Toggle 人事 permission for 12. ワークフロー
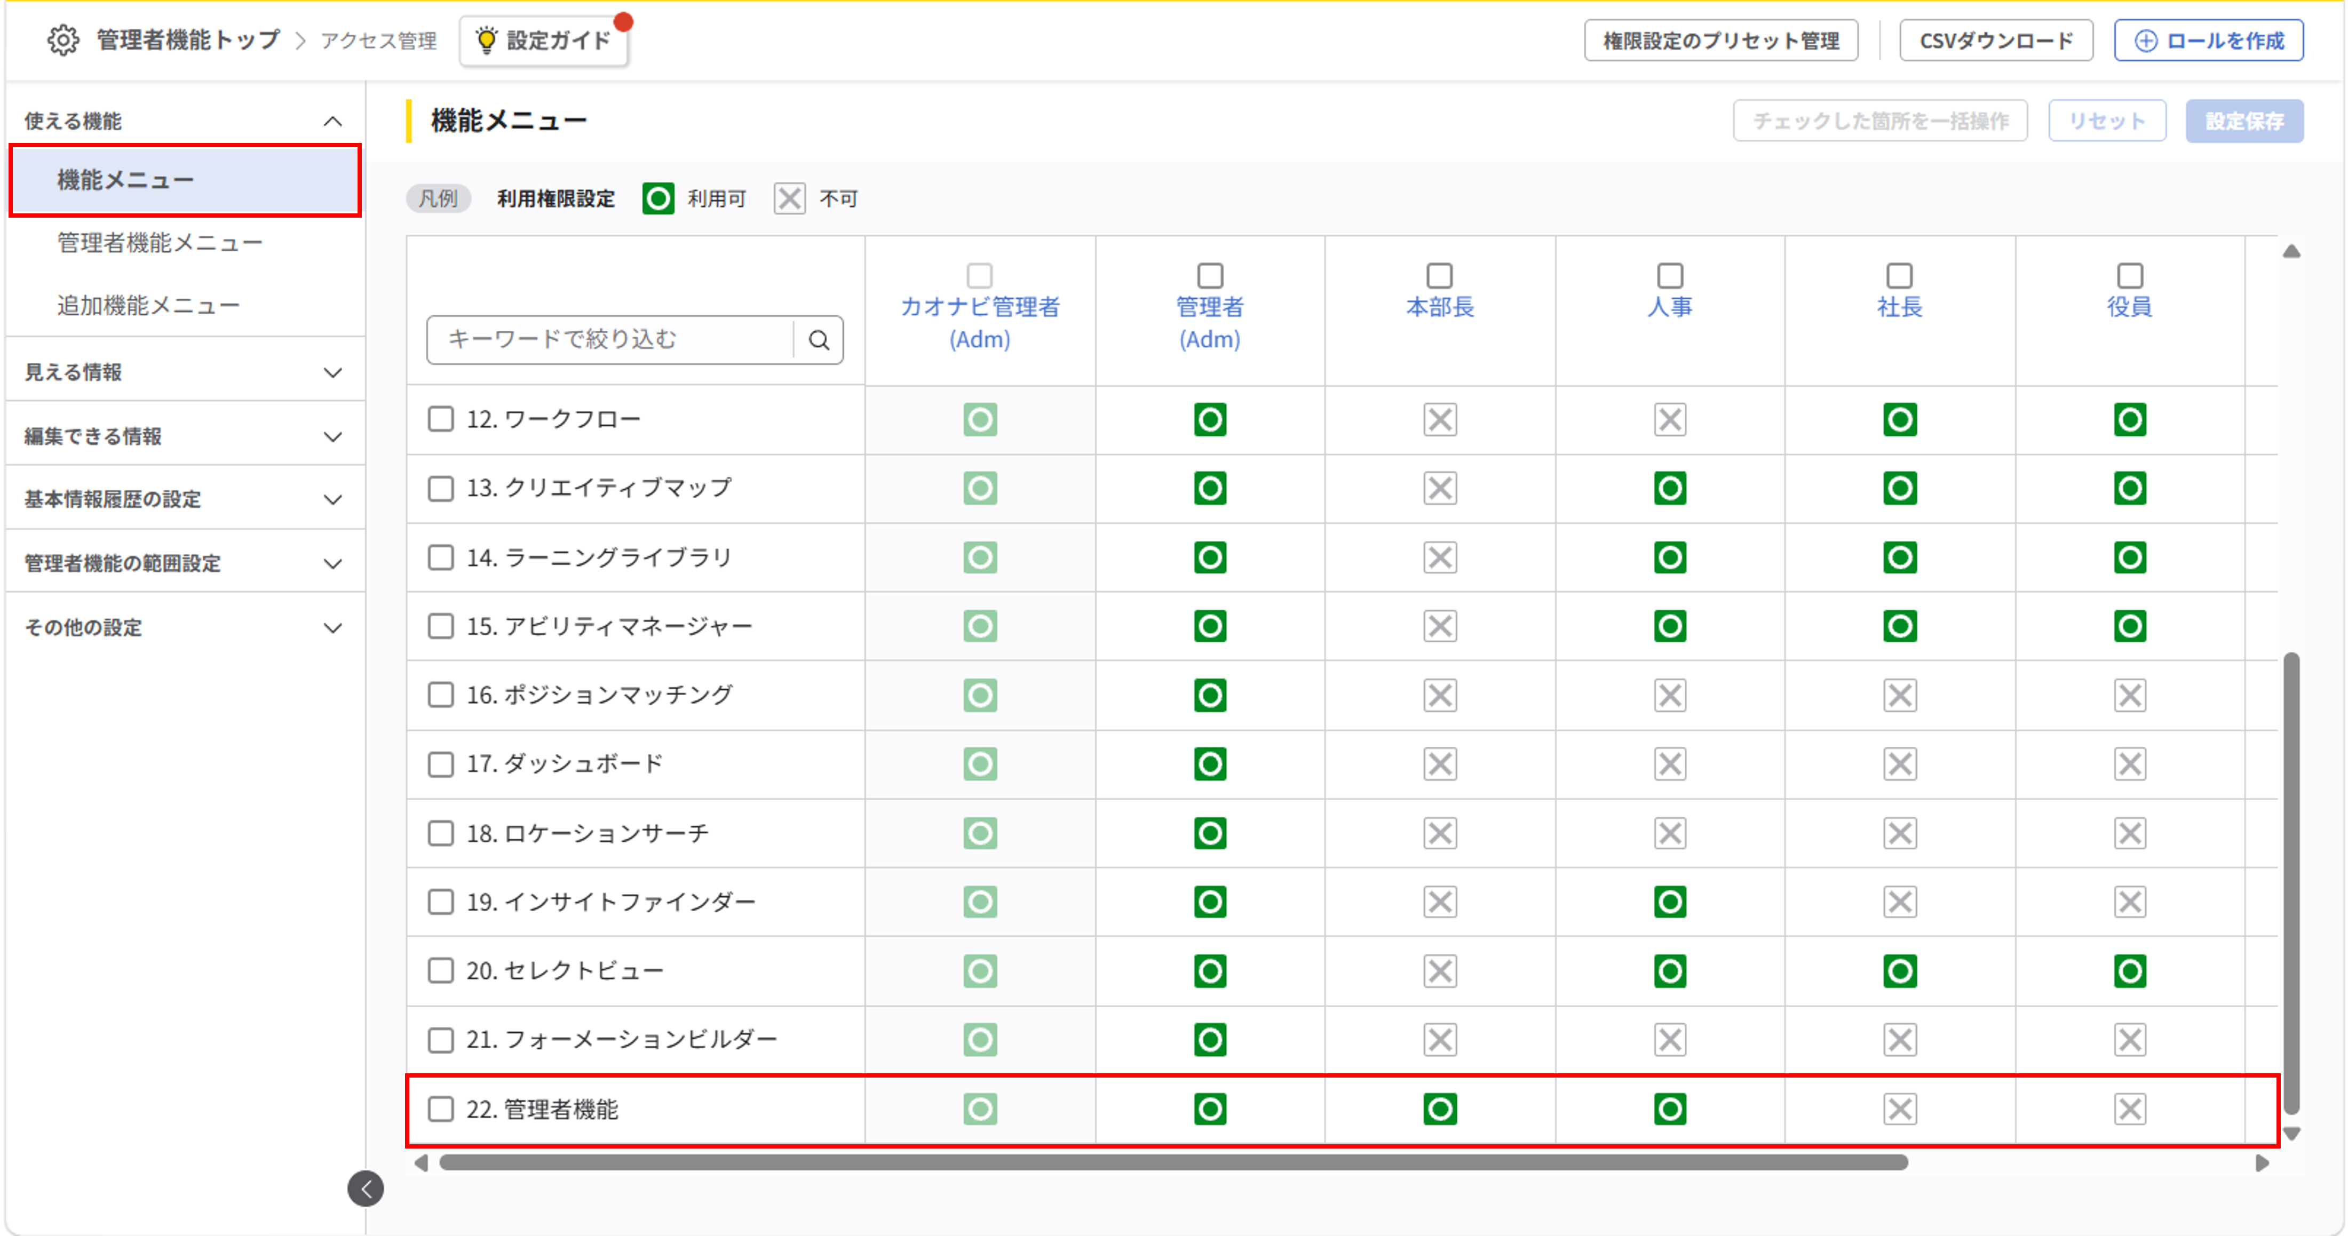2348x1236 pixels. pos(1670,419)
